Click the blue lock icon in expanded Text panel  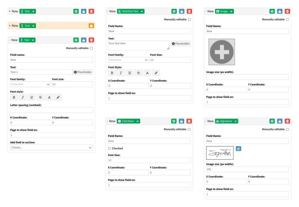click(84, 40)
